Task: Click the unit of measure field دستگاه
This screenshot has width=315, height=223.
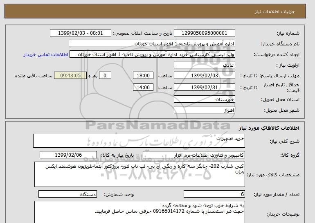Action: [x=67, y=194]
